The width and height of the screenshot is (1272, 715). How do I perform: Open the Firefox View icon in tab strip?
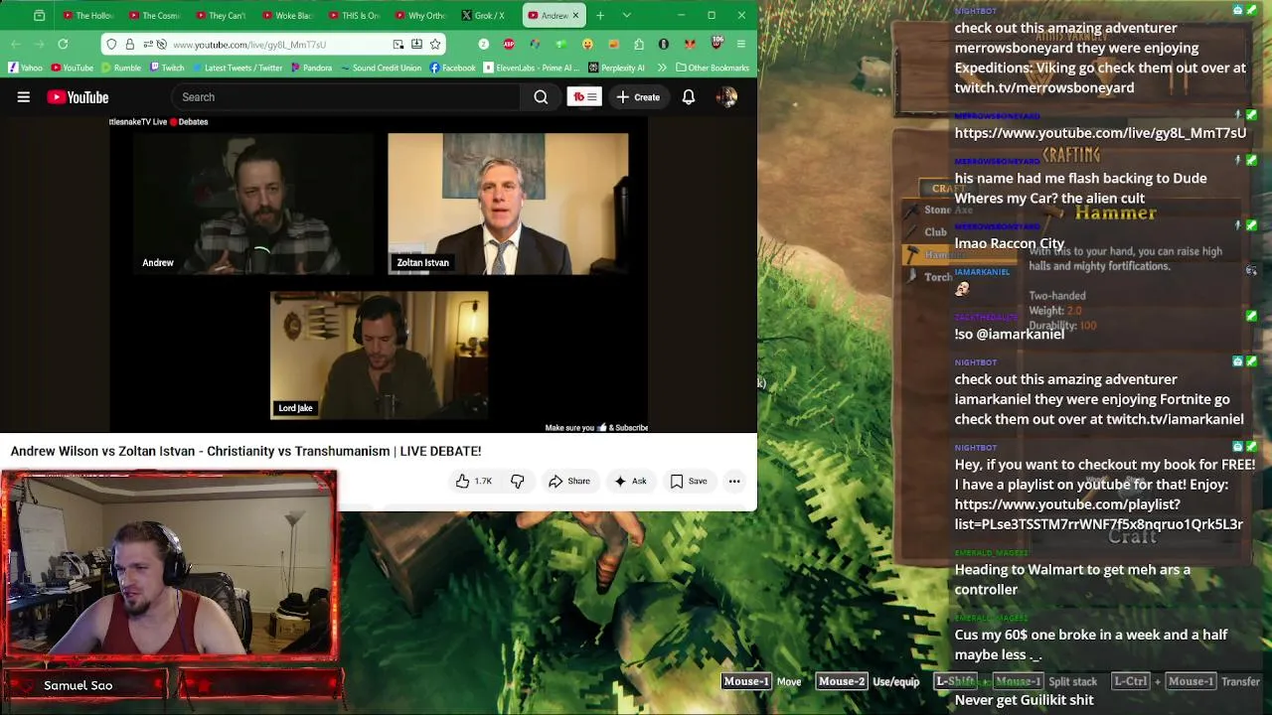39,16
